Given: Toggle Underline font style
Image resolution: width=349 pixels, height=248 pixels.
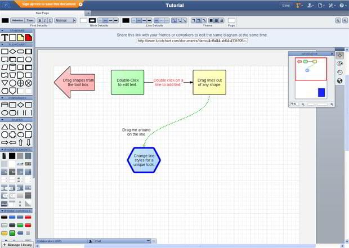Looking at the screenshot, I should pos(50,20).
